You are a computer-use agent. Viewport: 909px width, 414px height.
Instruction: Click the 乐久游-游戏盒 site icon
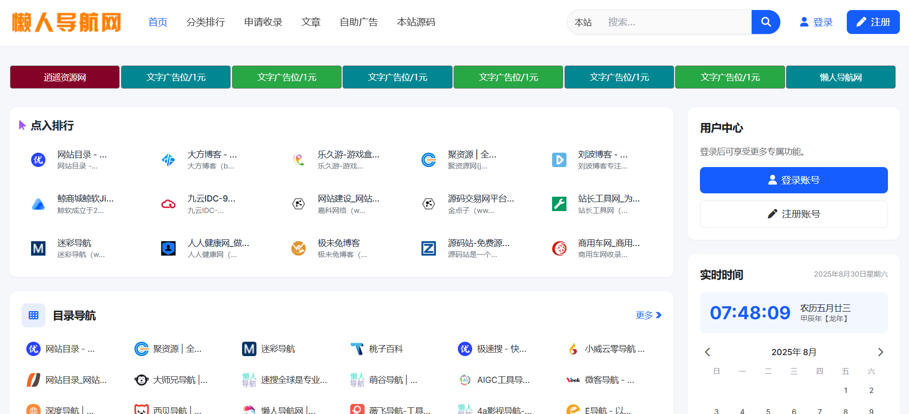point(299,160)
